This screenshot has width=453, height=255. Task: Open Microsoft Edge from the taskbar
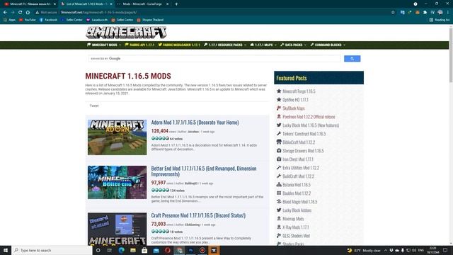coord(121,250)
